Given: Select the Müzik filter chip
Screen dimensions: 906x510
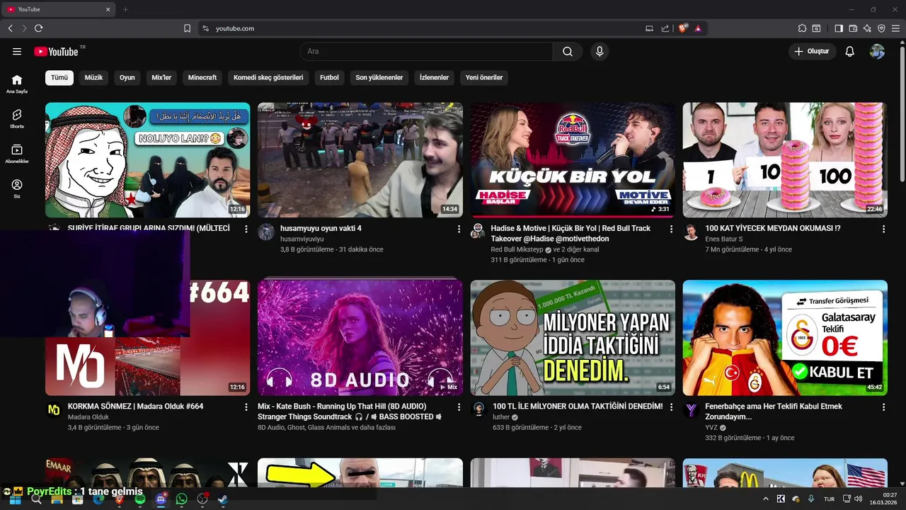Looking at the screenshot, I should pos(93,77).
